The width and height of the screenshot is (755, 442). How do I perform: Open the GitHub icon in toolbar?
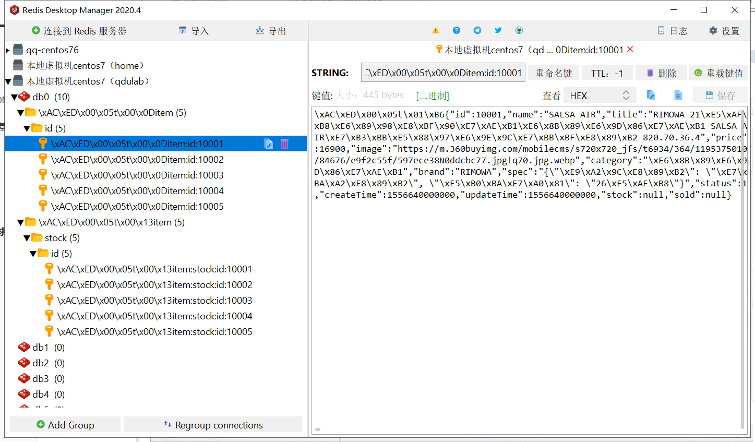[x=519, y=31]
